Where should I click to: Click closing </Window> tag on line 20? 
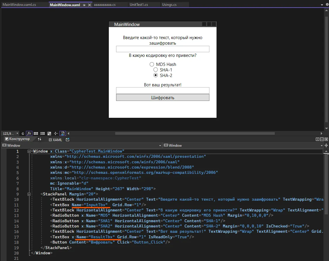click(x=41, y=253)
